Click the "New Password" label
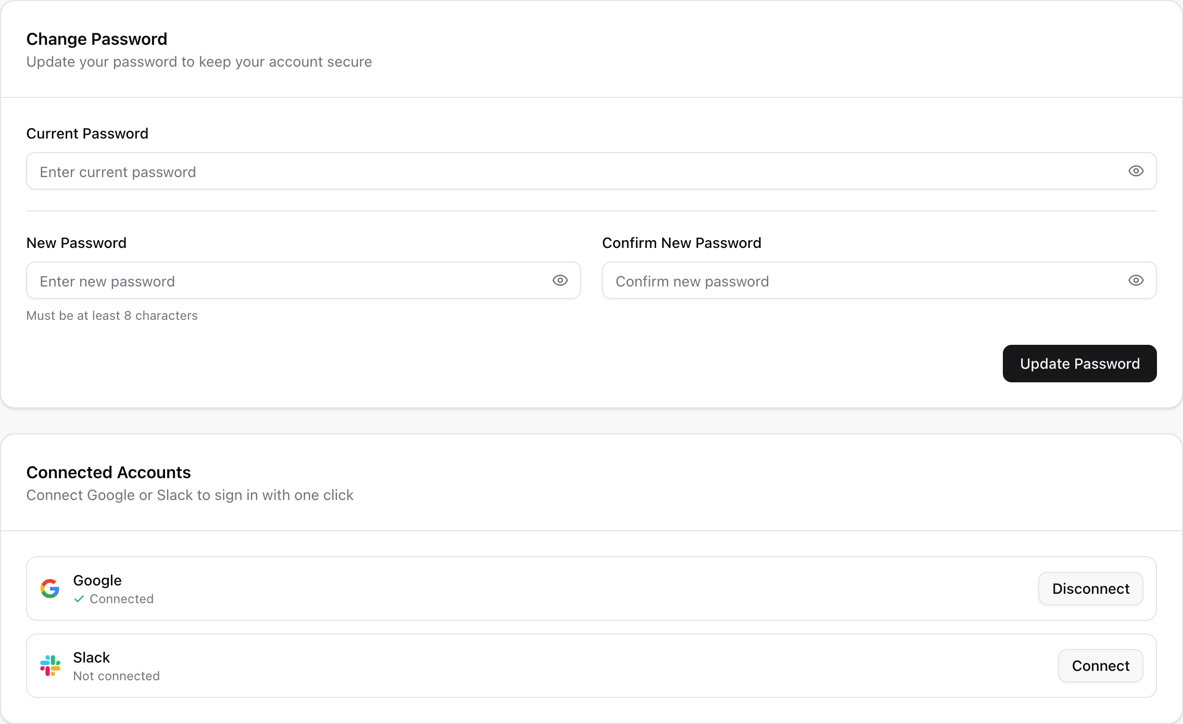This screenshot has height=724, width=1183. [77, 243]
